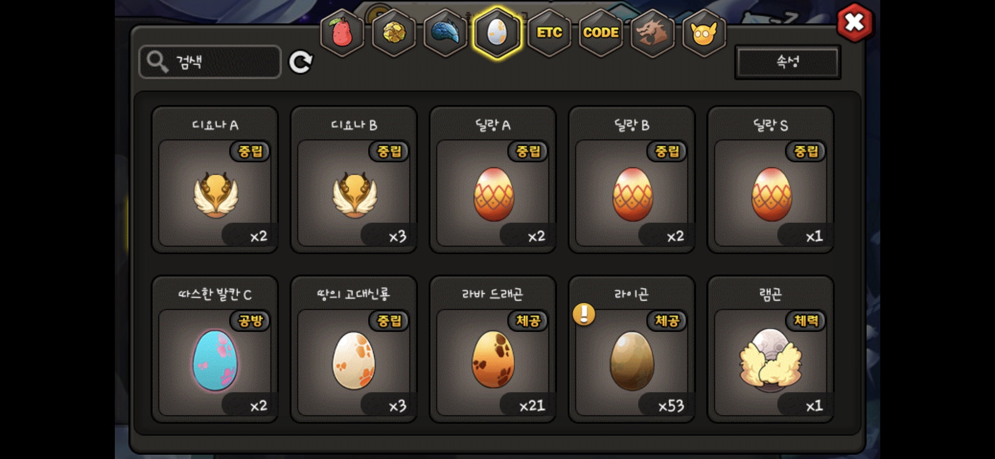Focus the 검색 search field
The height and width of the screenshot is (459, 995).
(x=210, y=62)
